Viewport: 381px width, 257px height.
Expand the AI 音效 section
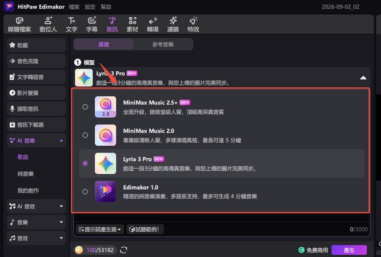(x=61, y=207)
